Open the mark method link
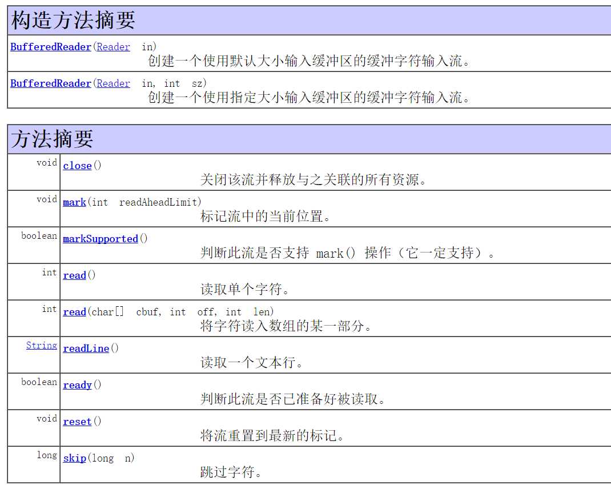This screenshot has height=489, width=611. tap(74, 202)
